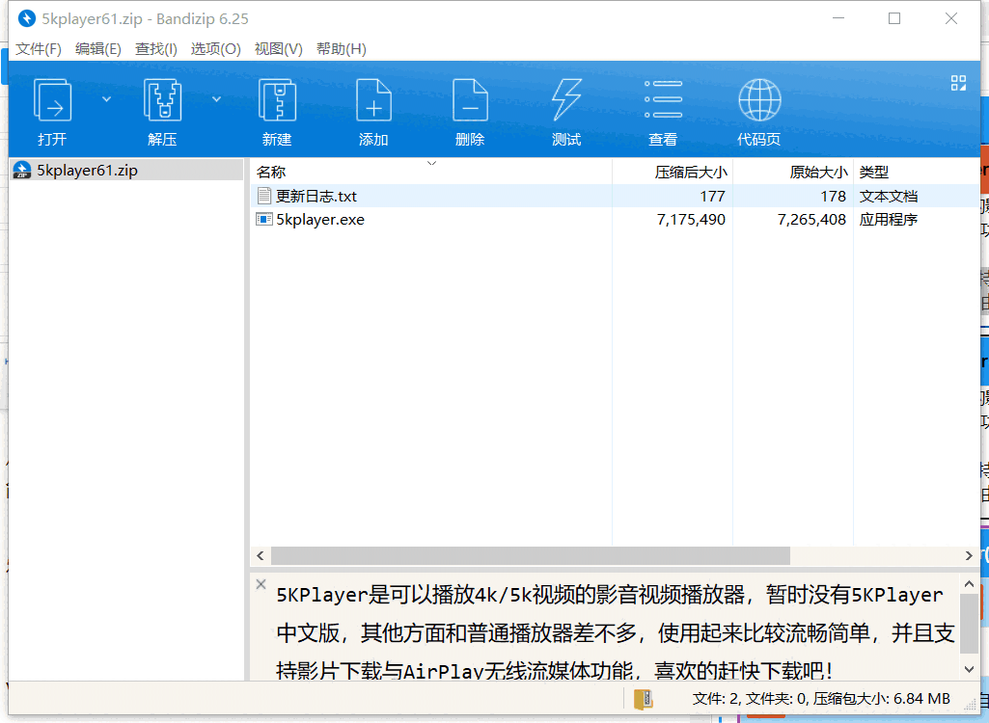Click the Delete (删除) toolbar icon
Viewport: 989px width, 723px height.
pyautogui.click(x=470, y=101)
